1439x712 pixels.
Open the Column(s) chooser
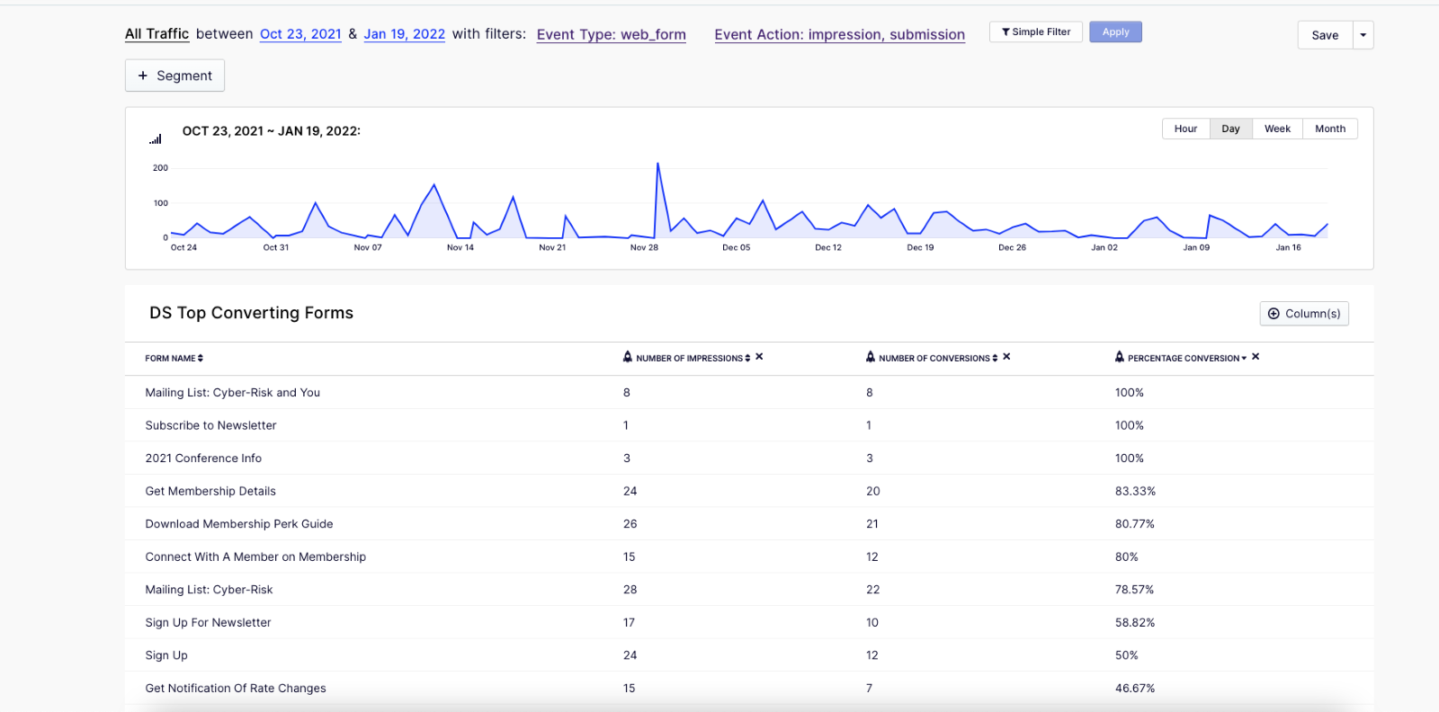pos(1304,314)
